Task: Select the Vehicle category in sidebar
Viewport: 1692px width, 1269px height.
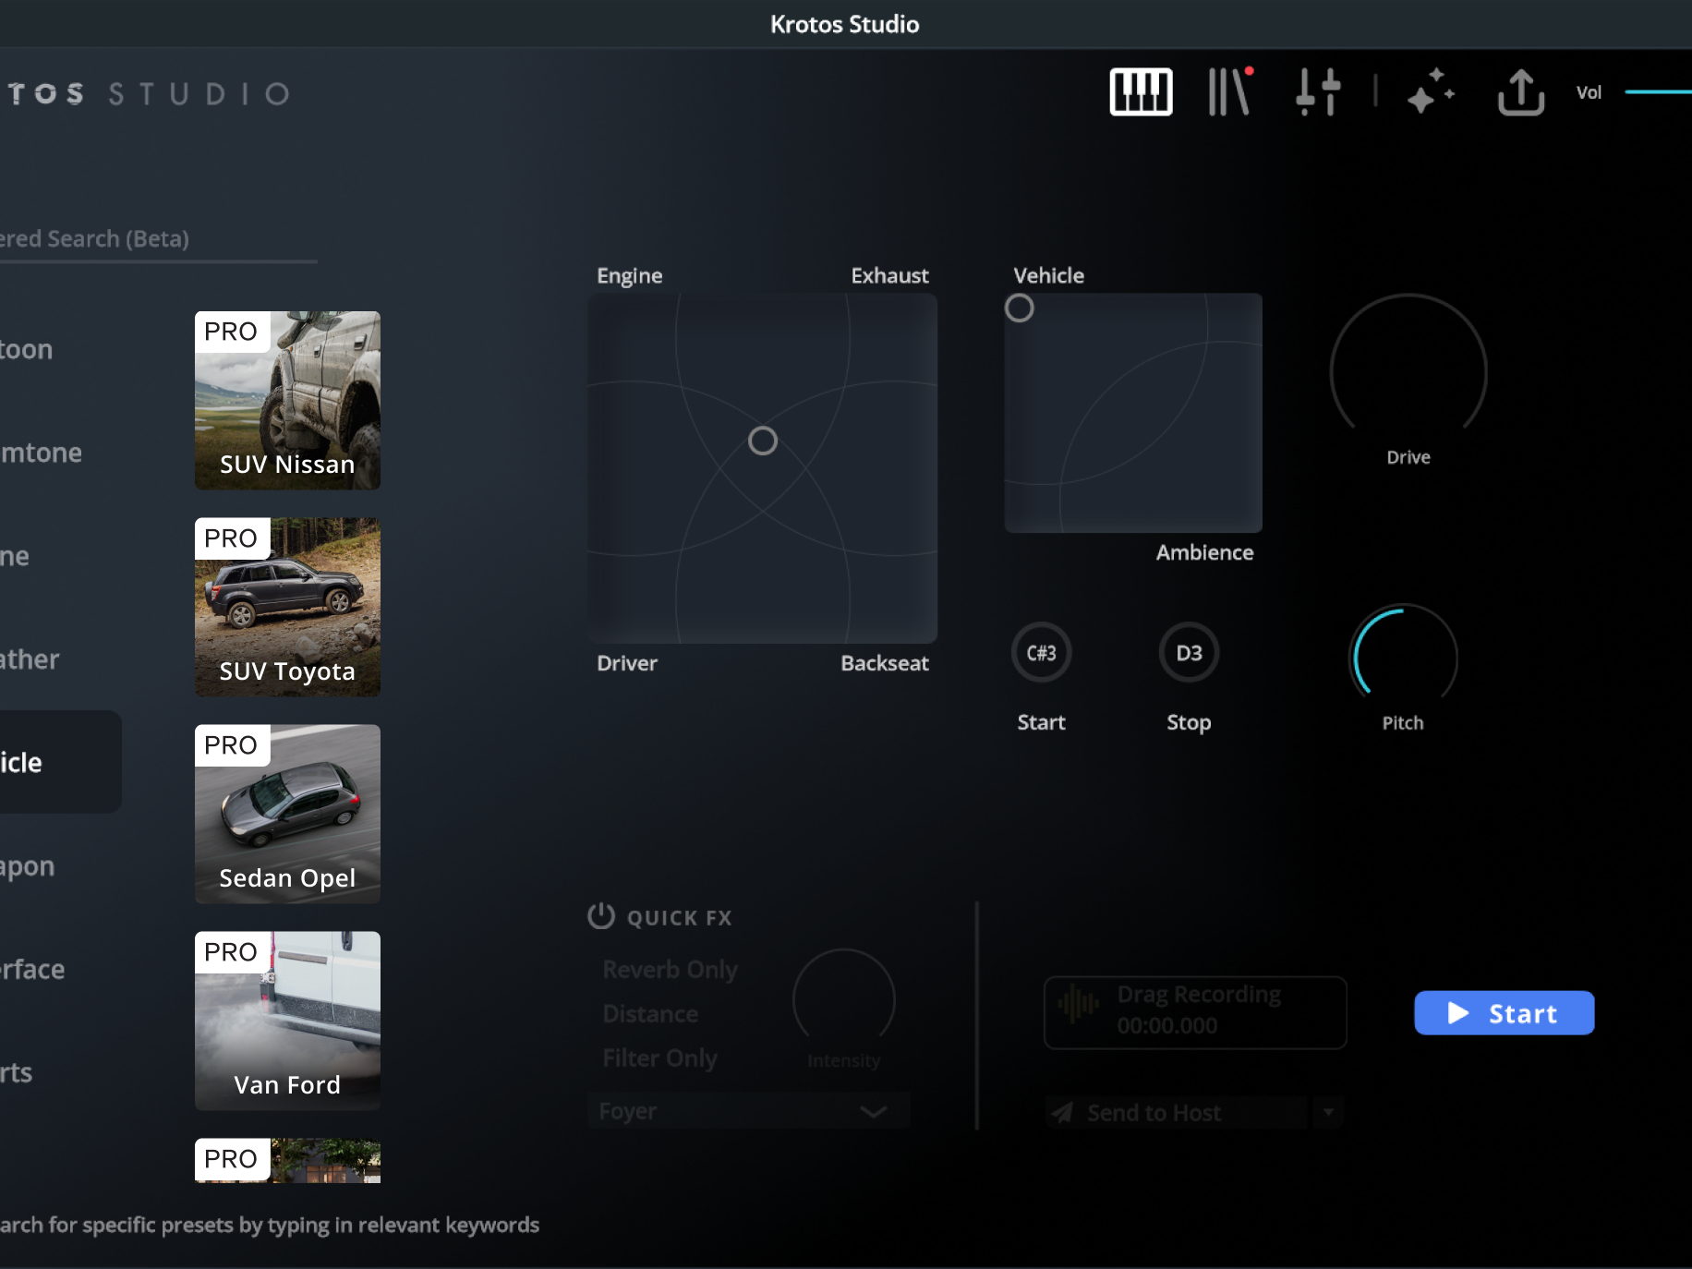Action: pyautogui.click(x=59, y=762)
